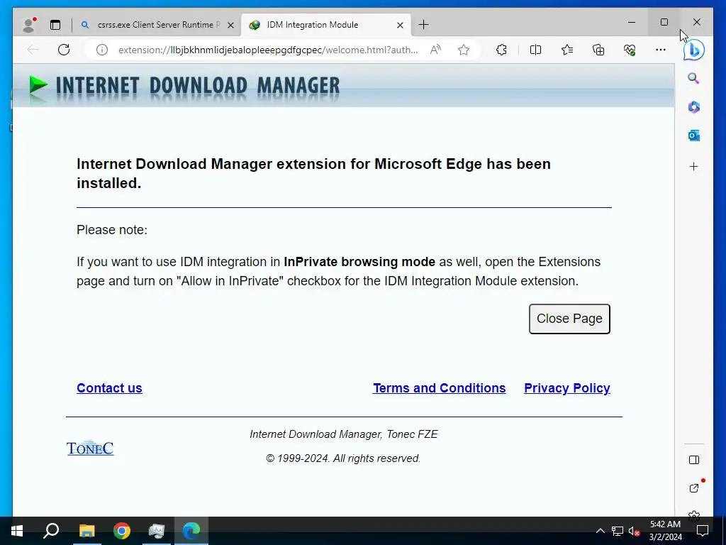The width and height of the screenshot is (726, 545).
Task: Click the Internet Download Manager header logo
Action: click(184, 87)
